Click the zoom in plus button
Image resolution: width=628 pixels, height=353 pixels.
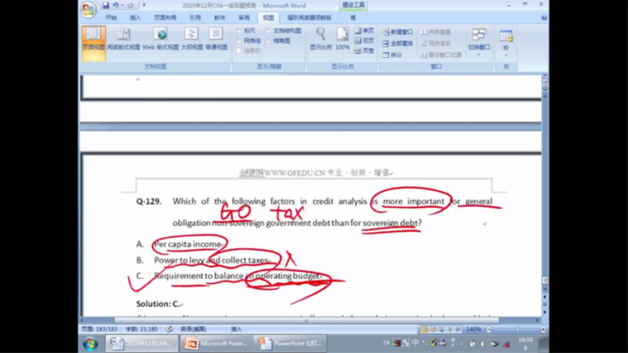tap(543, 329)
